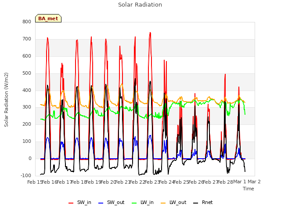Click the blue SW_out legend swatch

(x=101, y=203)
